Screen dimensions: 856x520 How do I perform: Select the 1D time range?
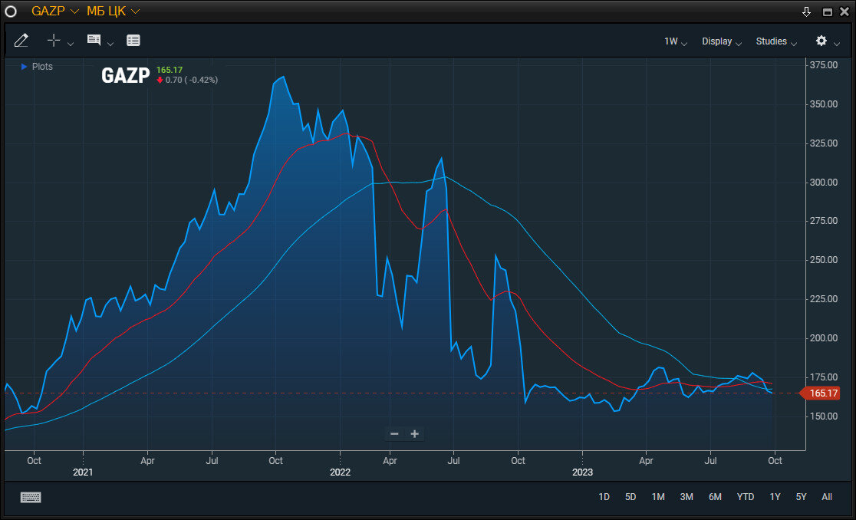tap(604, 497)
